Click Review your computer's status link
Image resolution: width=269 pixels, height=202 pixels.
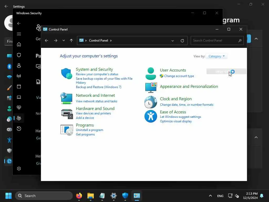tap(97, 74)
